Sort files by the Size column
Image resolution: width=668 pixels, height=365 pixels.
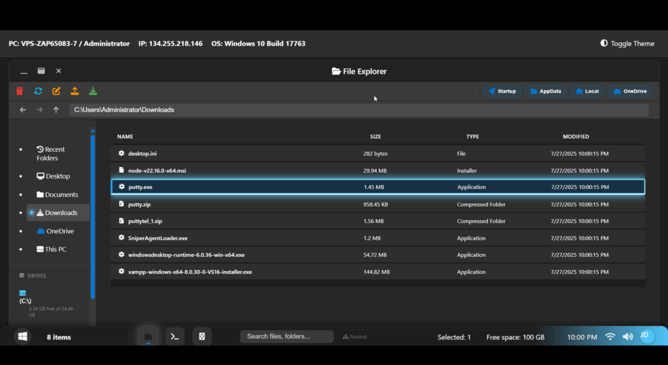375,137
